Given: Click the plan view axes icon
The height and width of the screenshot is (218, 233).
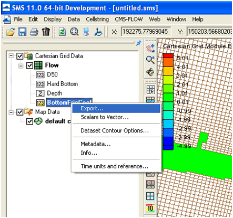Looking at the screenshot, I should [98, 32].
